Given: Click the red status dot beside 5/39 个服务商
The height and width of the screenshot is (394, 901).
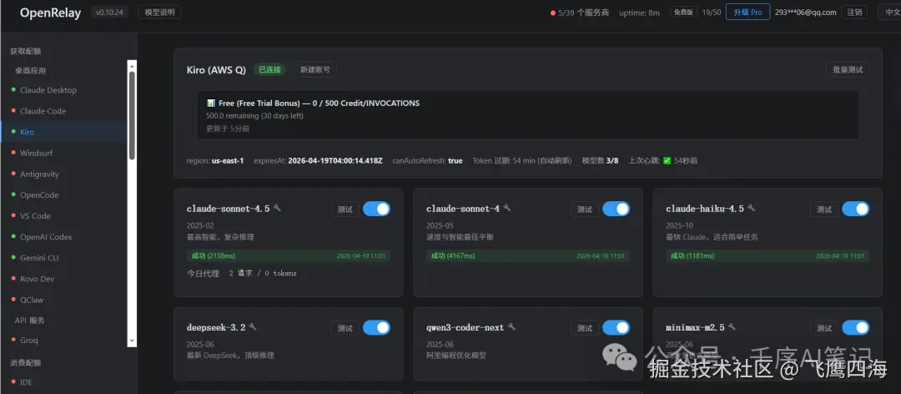Looking at the screenshot, I should coord(553,13).
